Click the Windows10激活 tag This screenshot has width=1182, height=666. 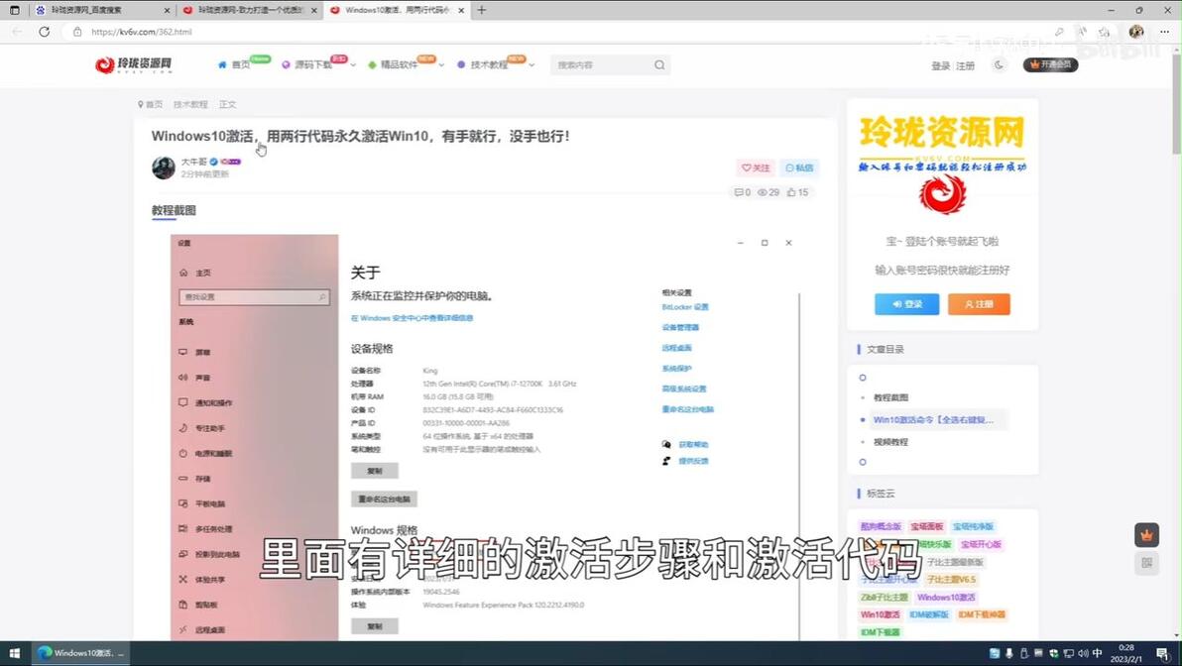[945, 597]
